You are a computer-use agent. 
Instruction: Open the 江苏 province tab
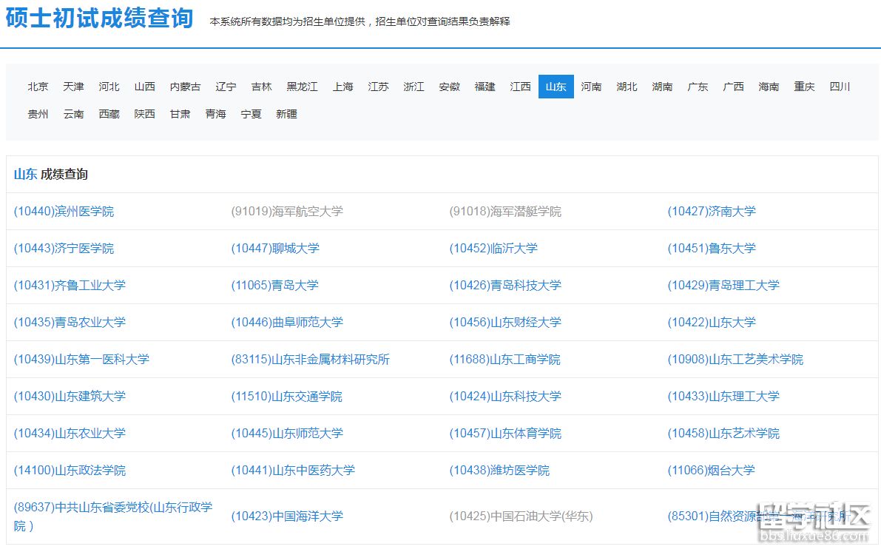(378, 86)
